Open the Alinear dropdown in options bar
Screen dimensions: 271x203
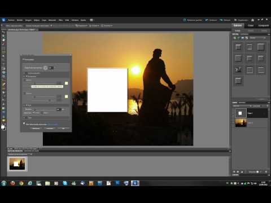tap(94, 26)
